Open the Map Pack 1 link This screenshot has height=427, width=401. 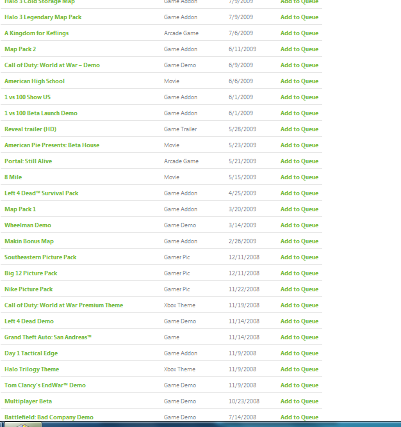click(x=20, y=209)
